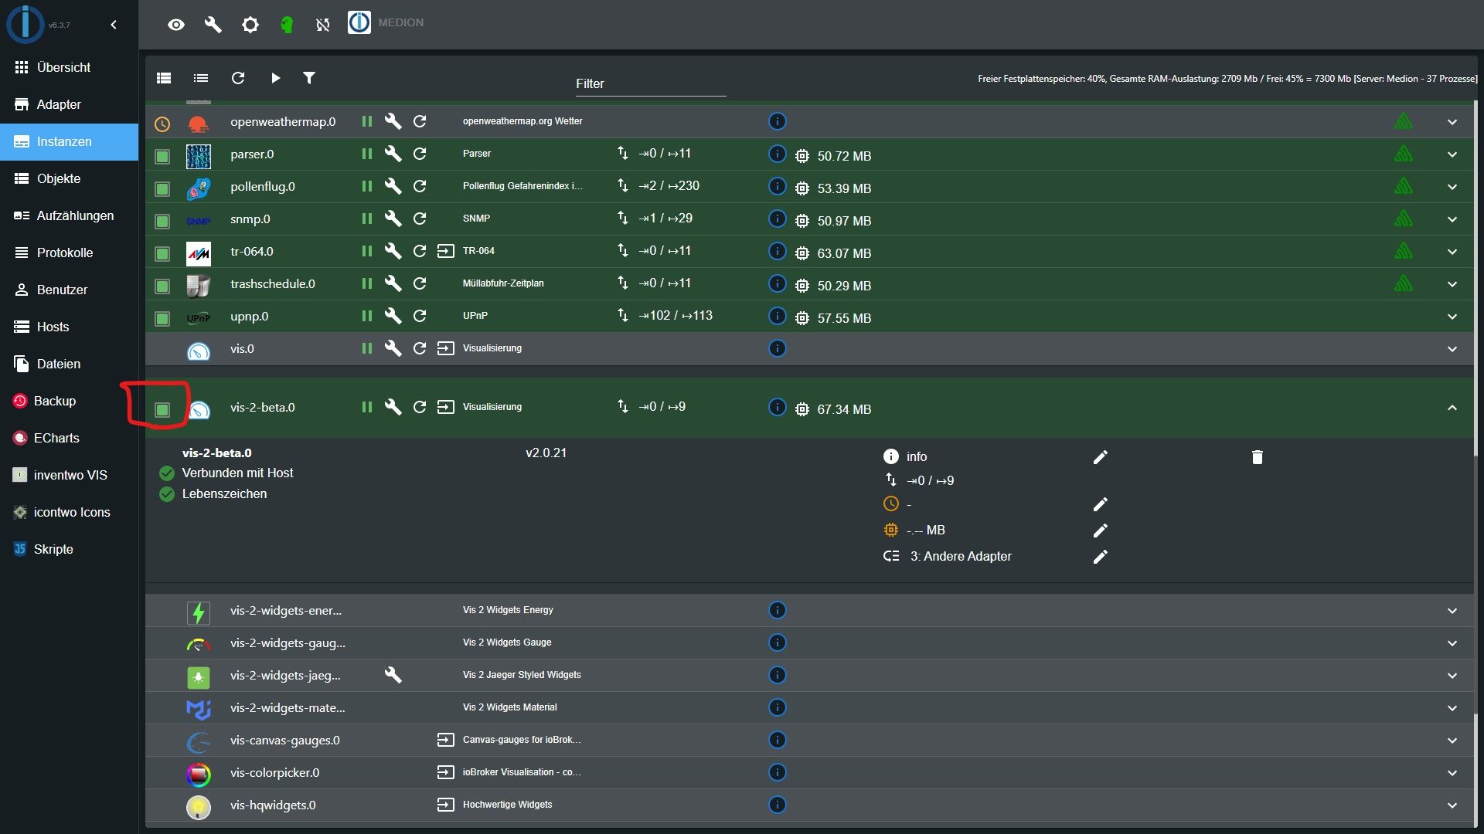
Task: Expand the vis-colorpicker.0 row
Action: click(x=1452, y=773)
